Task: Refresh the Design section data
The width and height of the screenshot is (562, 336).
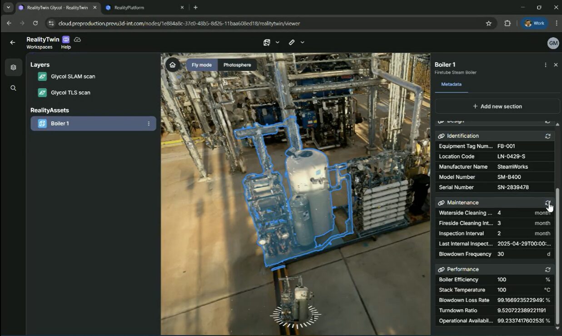Action: pos(548,121)
